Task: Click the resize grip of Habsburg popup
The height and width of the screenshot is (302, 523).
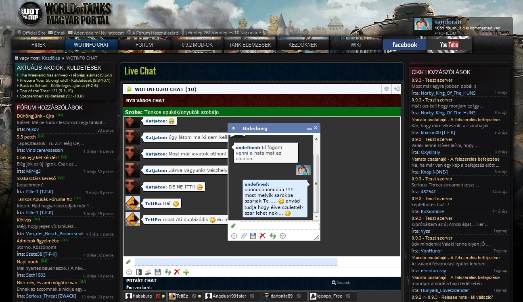Action: (x=317, y=237)
